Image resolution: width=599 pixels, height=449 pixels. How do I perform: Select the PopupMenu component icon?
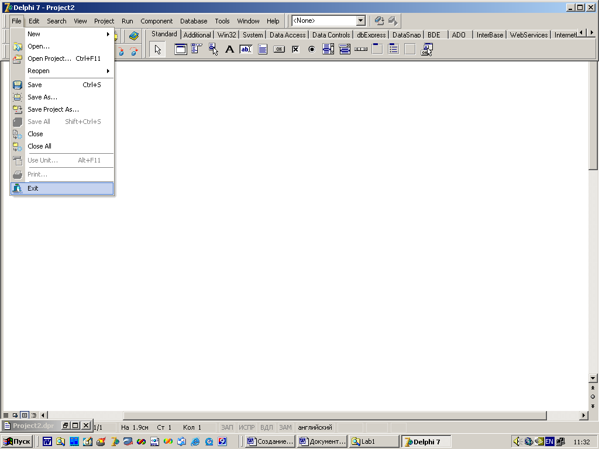pos(213,49)
